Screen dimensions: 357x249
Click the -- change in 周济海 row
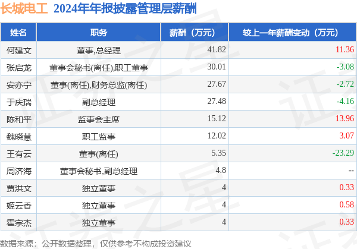pos(351,171)
